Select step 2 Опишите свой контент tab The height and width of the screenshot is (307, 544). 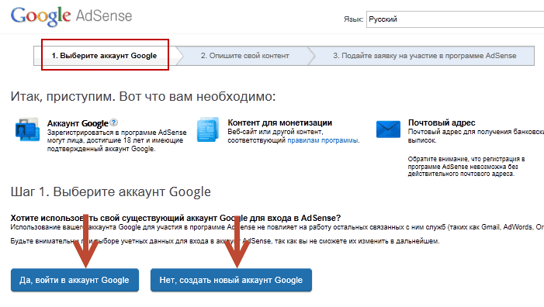(x=244, y=56)
